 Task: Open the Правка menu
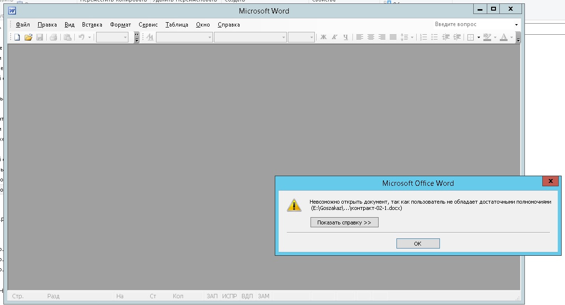[47, 25]
